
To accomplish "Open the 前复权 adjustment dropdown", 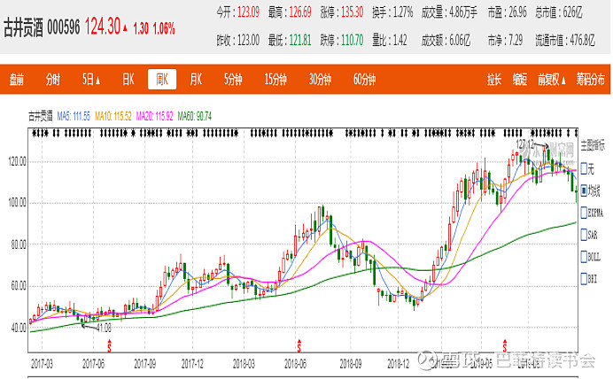I will 552,80.
